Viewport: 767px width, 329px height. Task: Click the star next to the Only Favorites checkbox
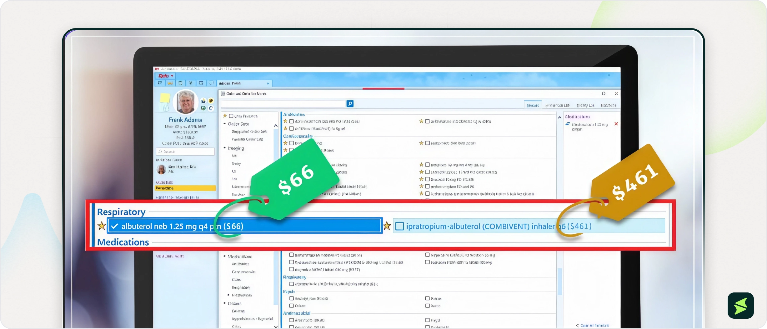[x=225, y=116]
